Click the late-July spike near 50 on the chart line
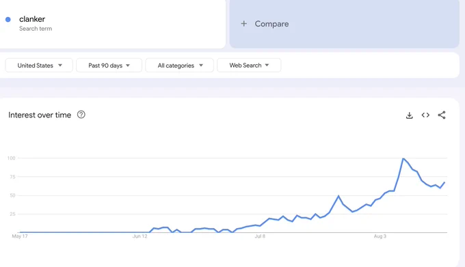 (x=338, y=196)
